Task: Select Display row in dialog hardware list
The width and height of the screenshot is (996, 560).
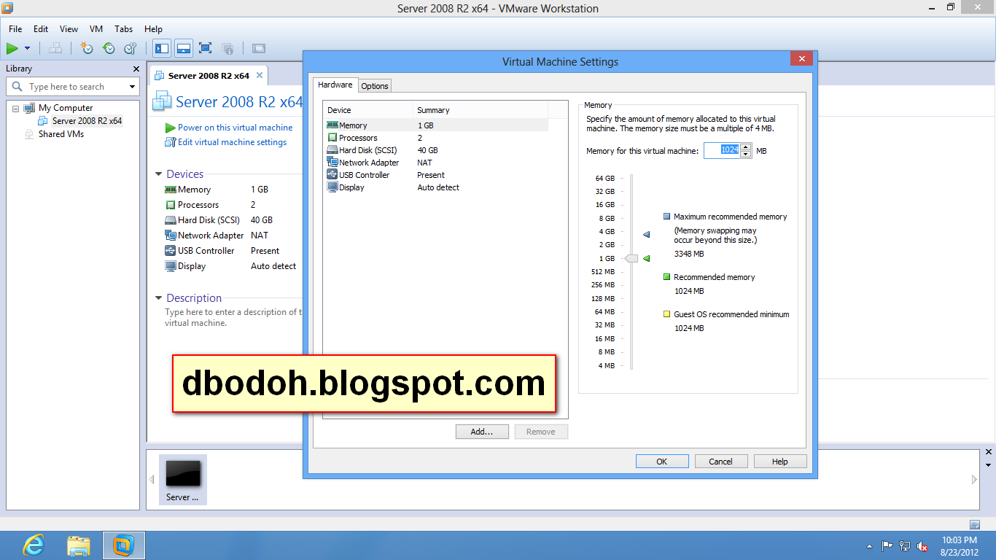Action: click(436, 187)
